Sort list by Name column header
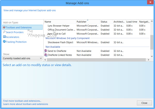The width and height of the screenshot is (155, 109). click(60, 22)
